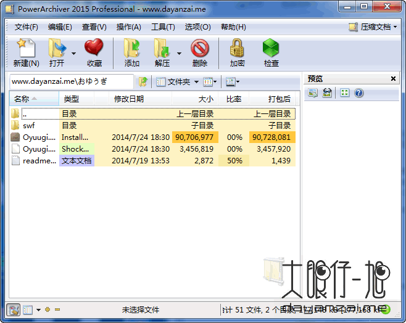Expand the 文件夹 dropdown arrow
406x323 pixels.
197,82
